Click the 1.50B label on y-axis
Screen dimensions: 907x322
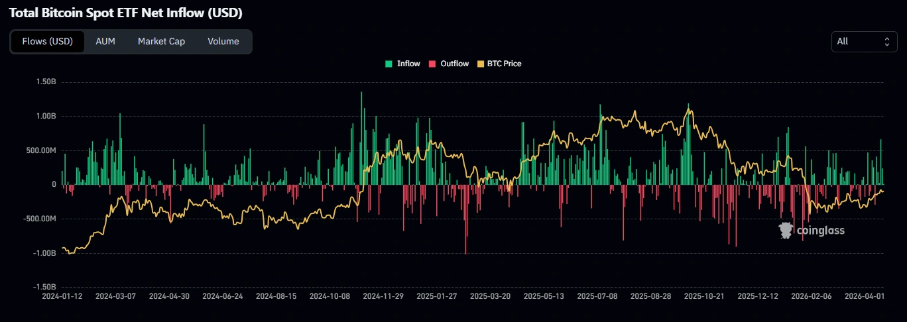(x=46, y=81)
